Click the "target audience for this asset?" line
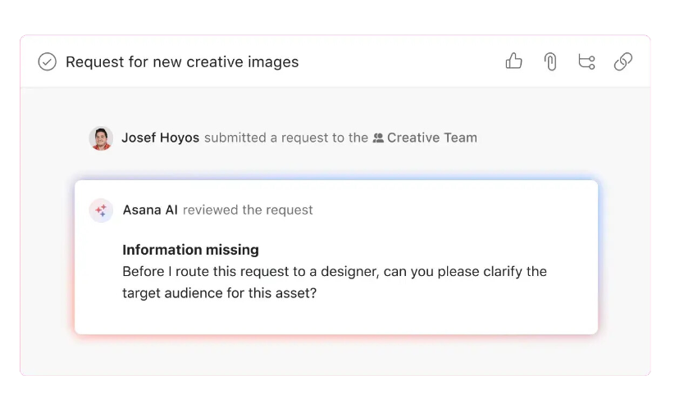 click(x=219, y=292)
